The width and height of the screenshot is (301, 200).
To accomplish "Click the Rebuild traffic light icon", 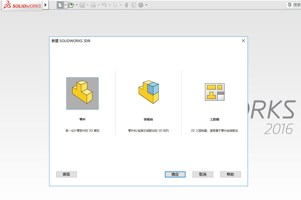I will point(126,5).
